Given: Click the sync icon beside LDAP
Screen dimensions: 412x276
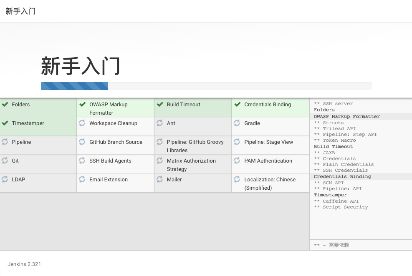Looking at the screenshot, I should point(5,179).
